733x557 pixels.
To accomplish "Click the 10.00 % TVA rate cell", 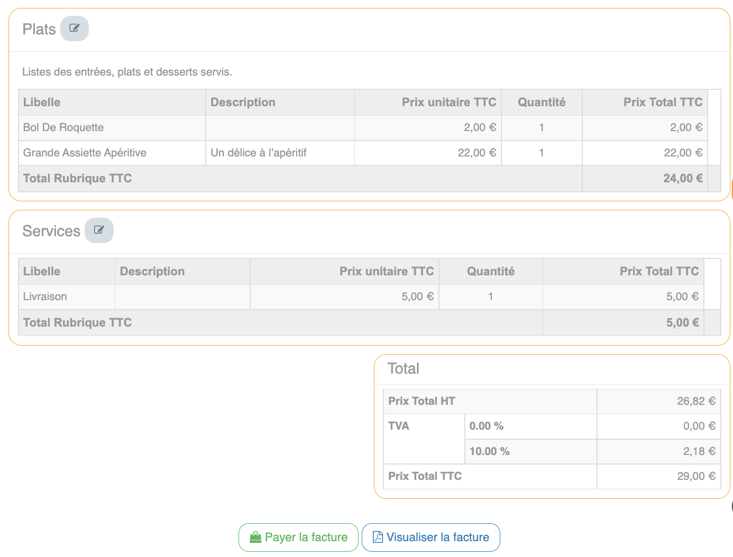I will (x=489, y=451).
